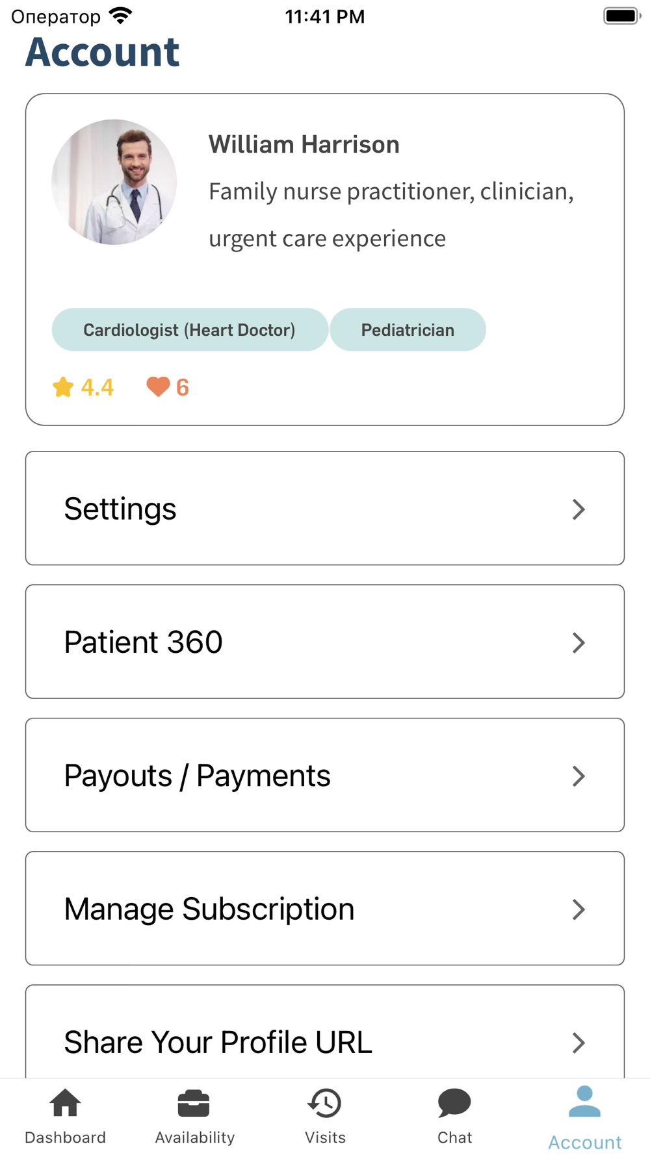Viewport: 650px width, 1155px height.
Task: Select the Account person icon
Action: coord(584,1102)
